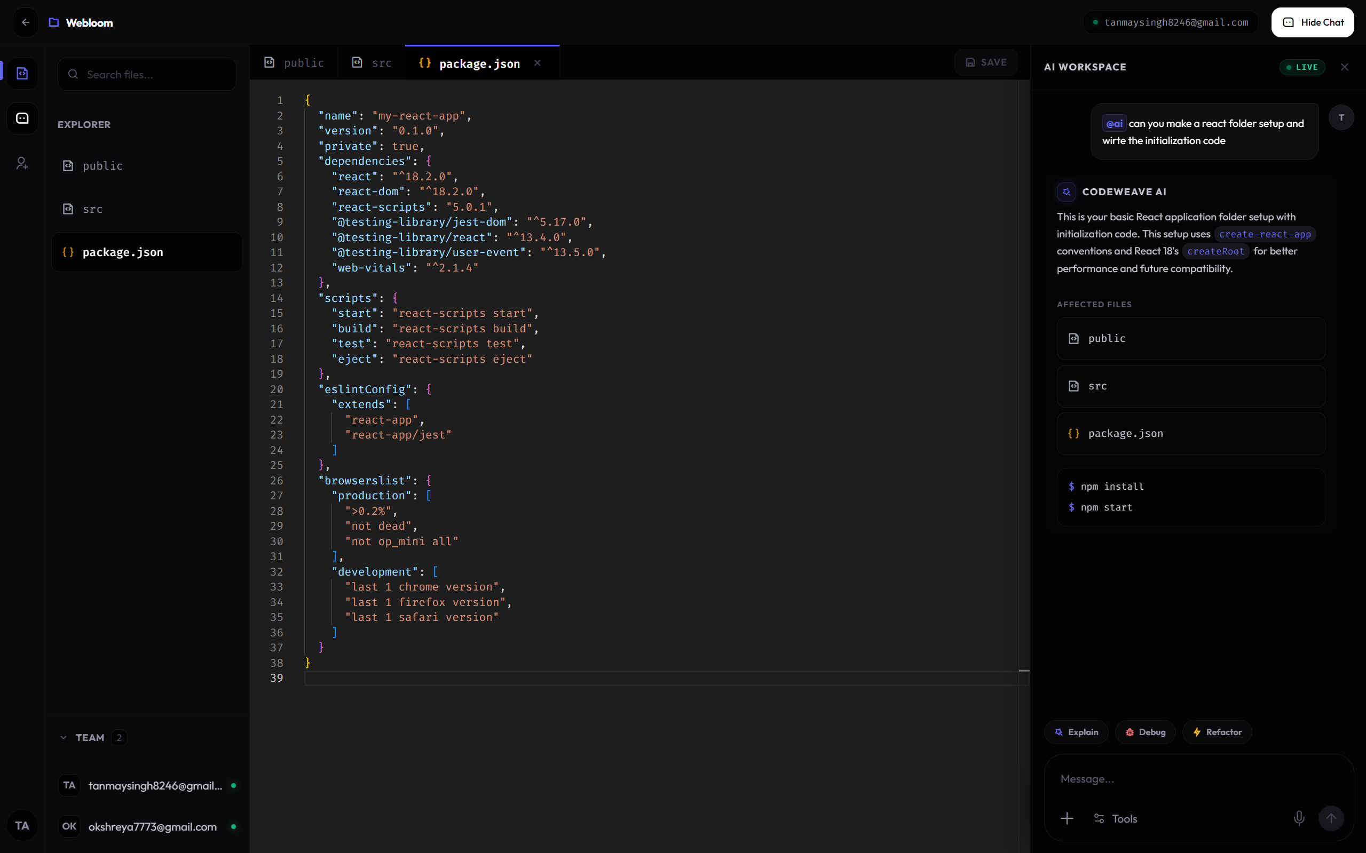This screenshot has height=853, width=1366.
Task: Click the "scripts" key on line 14
Action: pyautogui.click(x=348, y=298)
